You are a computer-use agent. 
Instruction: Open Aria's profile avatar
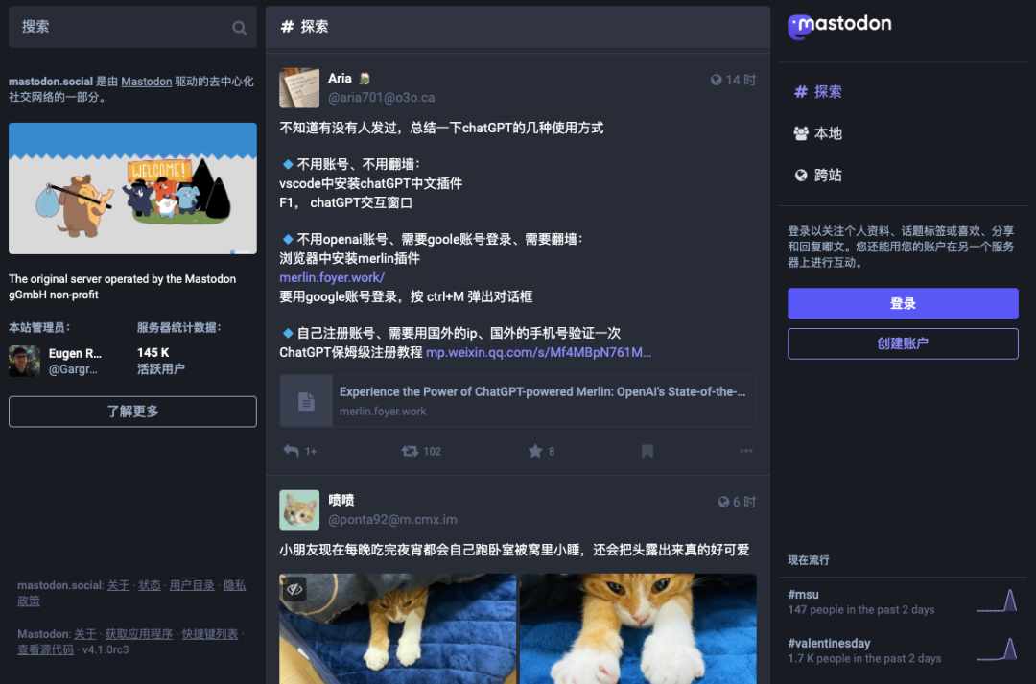click(299, 88)
